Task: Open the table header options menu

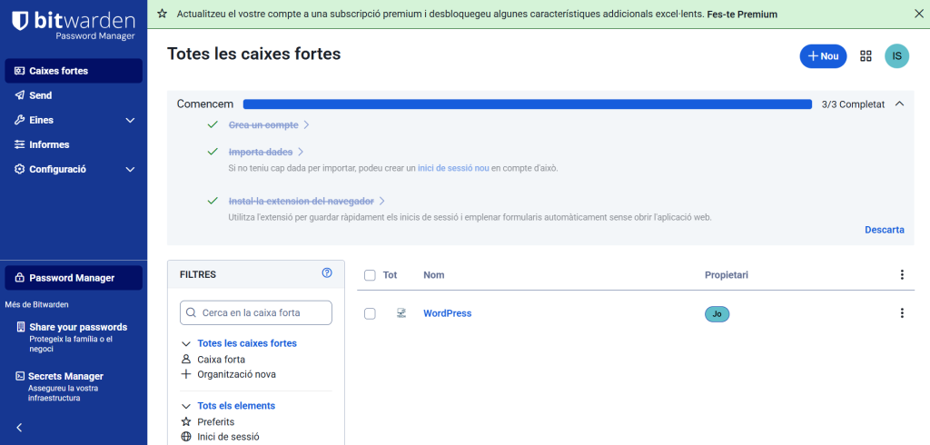Action: point(902,275)
